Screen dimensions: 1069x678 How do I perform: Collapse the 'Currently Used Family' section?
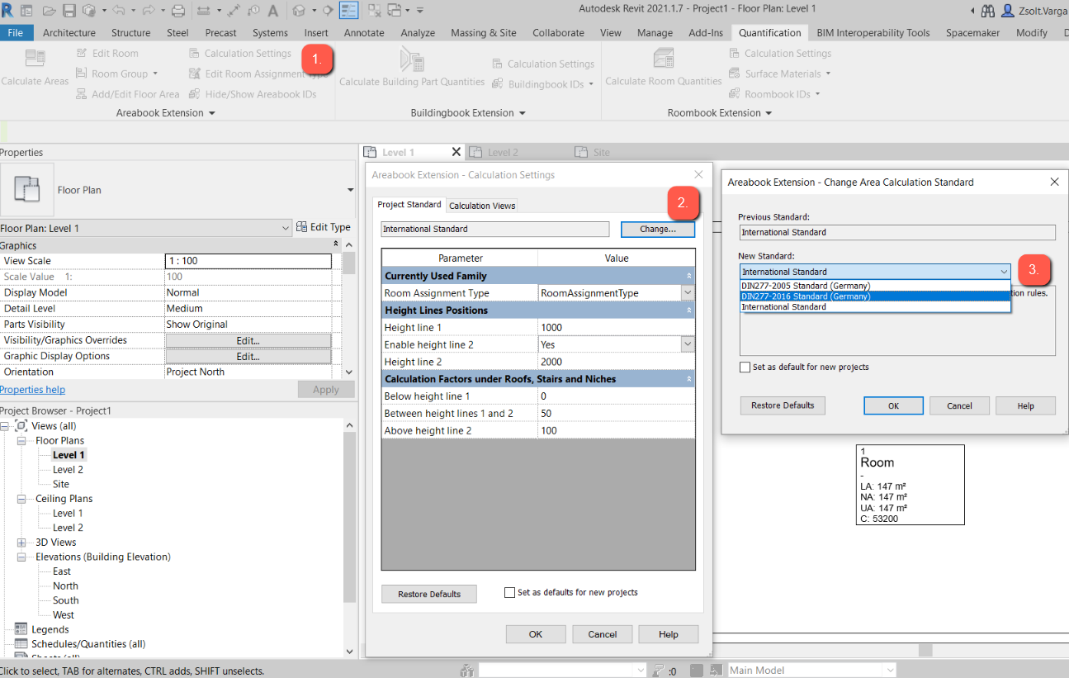click(688, 276)
